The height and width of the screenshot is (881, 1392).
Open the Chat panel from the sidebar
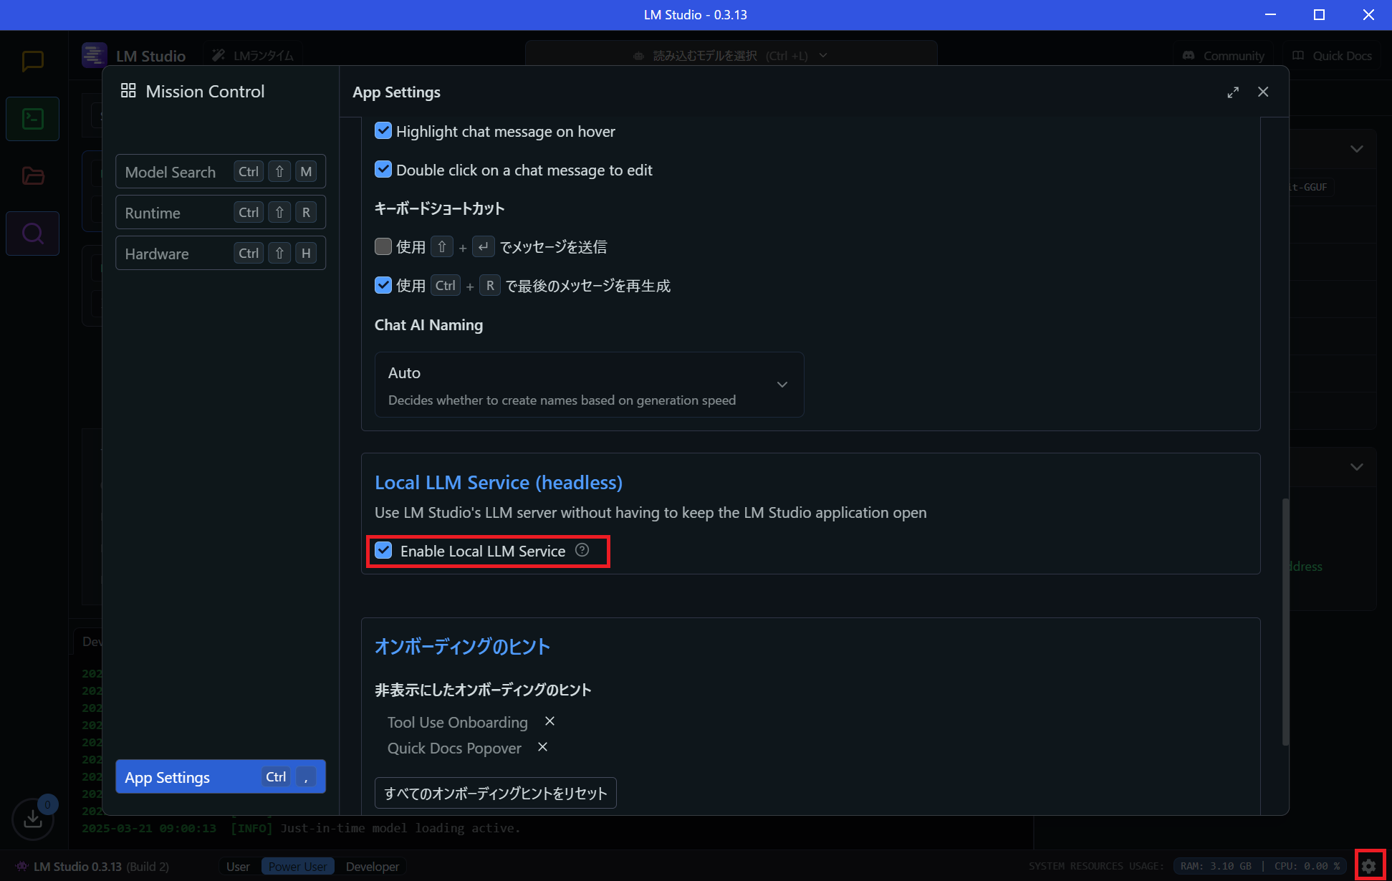click(x=32, y=61)
